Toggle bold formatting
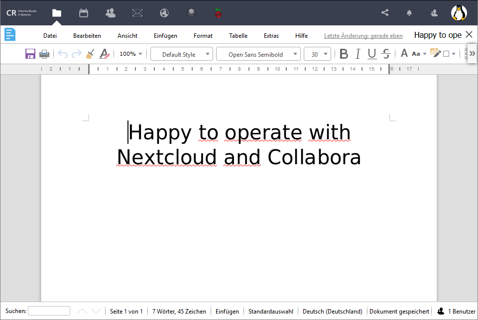This screenshot has width=478, height=320. [344, 53]
